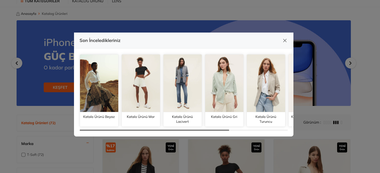Check the T-Soft (72) brand checkbox

click(x=23, y=155)
